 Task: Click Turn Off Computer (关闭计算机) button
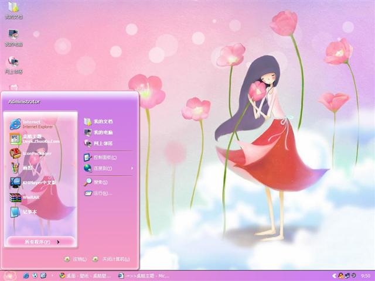[x=111, y=259]
